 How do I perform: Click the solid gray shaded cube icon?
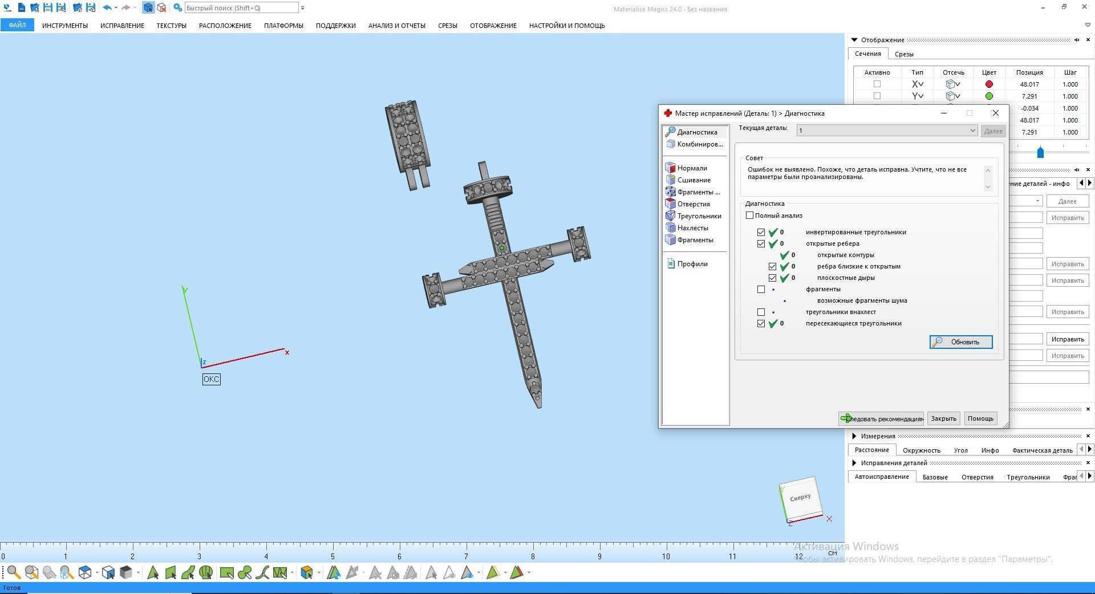[126, 572]
